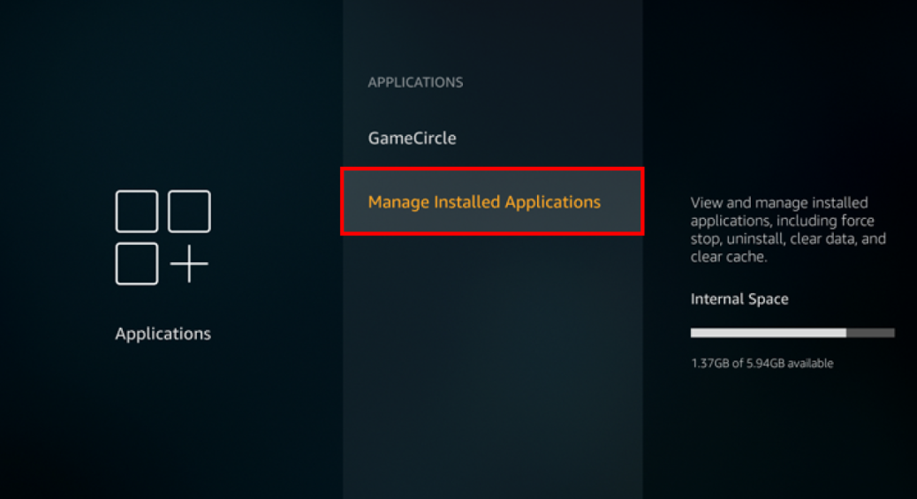Click the View and manage installed applications description
The width and height of the screenshot is (917, 499).
tap(788, 230)
